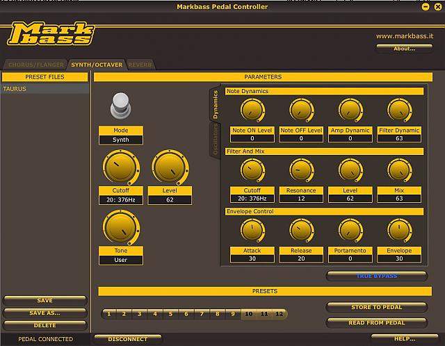Screen dimensions: 445x346
Task: Select preset slot 9
Action: 233,314
